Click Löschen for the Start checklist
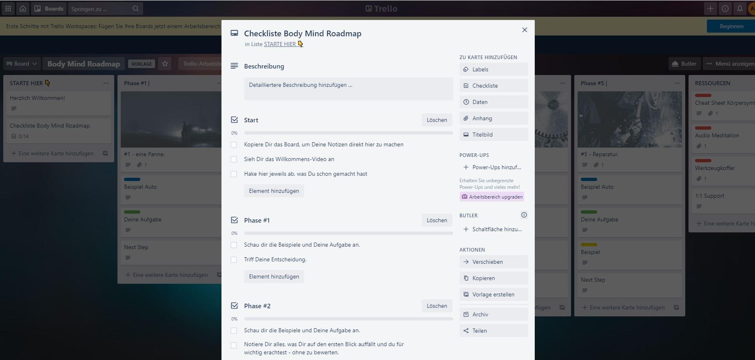 point(436,120)
